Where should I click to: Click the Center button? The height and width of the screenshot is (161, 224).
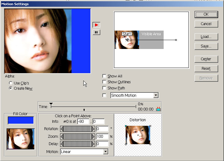pos(206,59)
